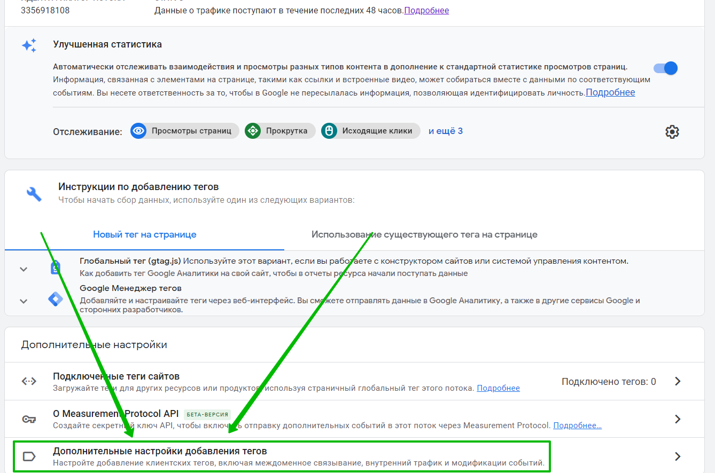Click the wrench icon for tagging instructions
The width and height of the screenshot is (715, 473).
[34, 194]
